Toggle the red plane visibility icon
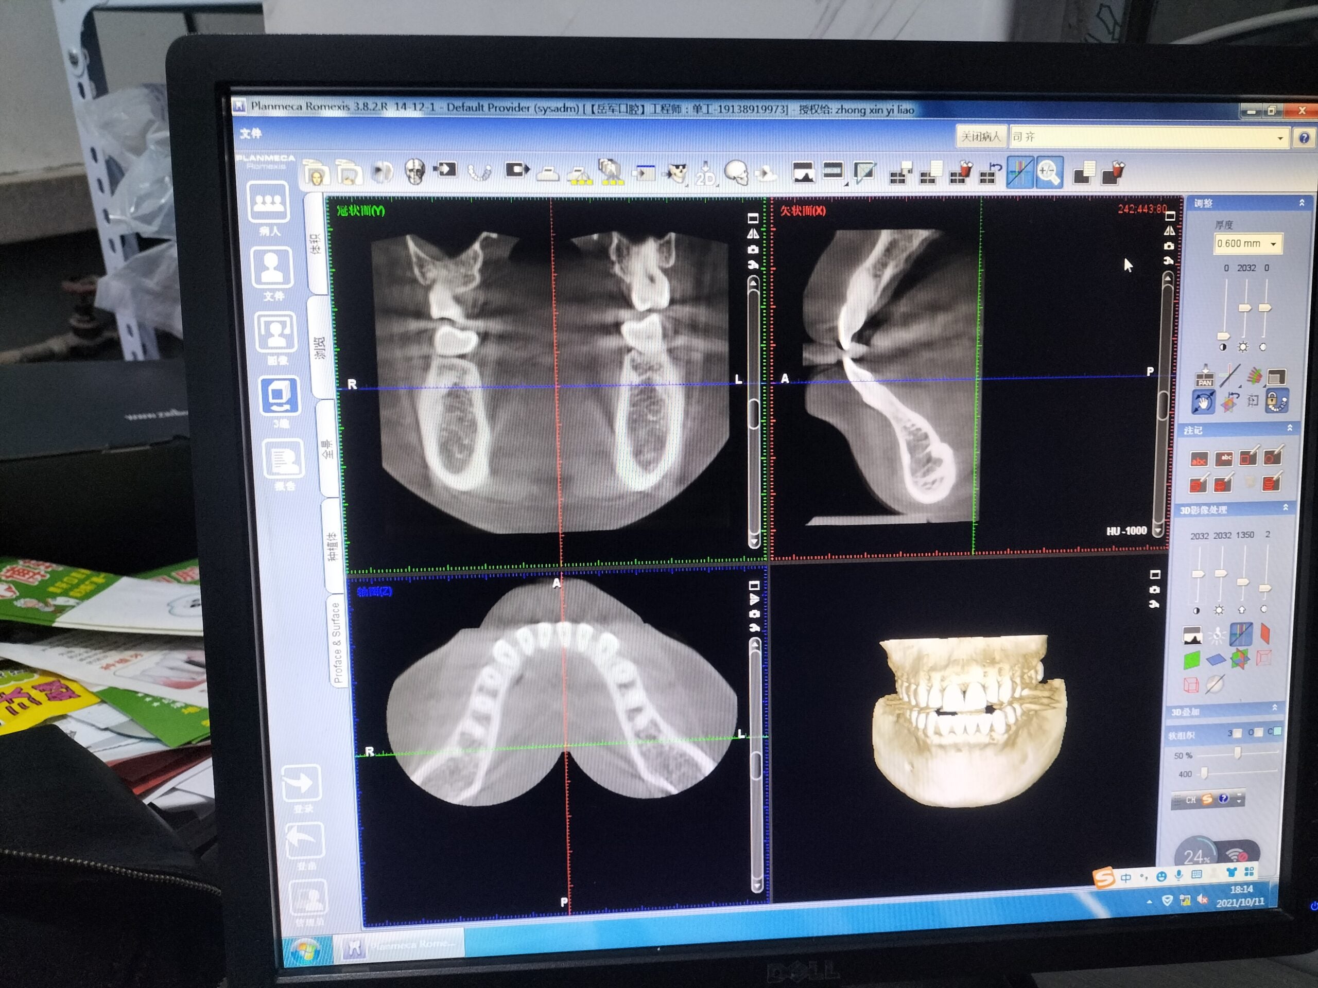This screenshot has height=988, width=1318. [1265, 633]
